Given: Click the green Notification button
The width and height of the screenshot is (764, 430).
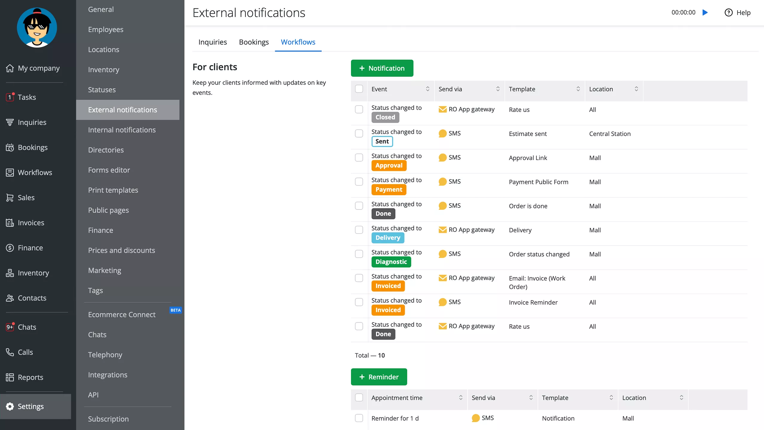Looking at the screenshot, I should tap(382, 68).
